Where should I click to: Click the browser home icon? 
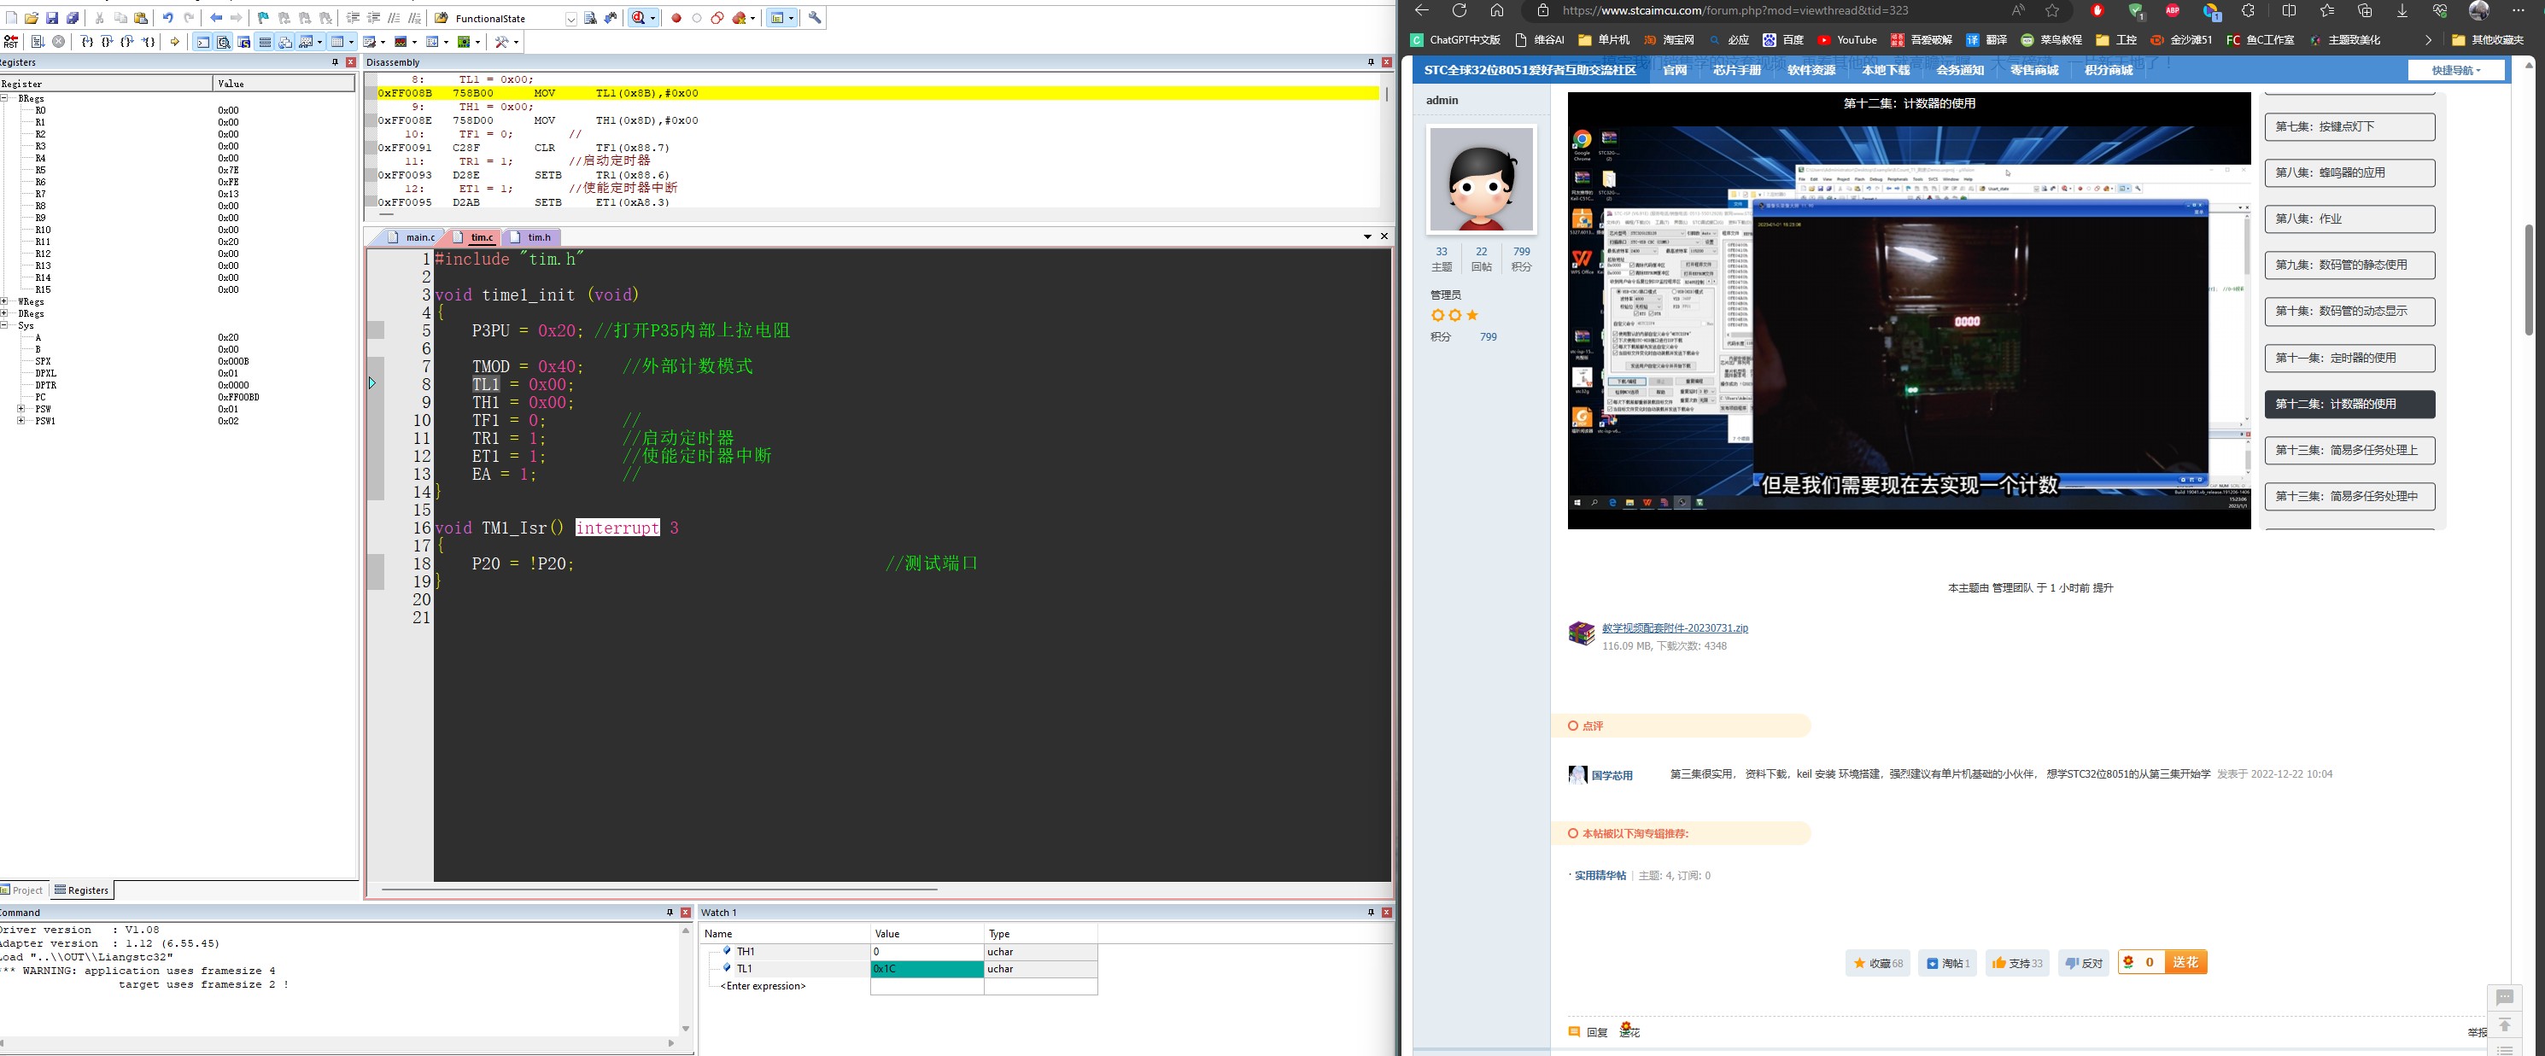point(1497,10)
